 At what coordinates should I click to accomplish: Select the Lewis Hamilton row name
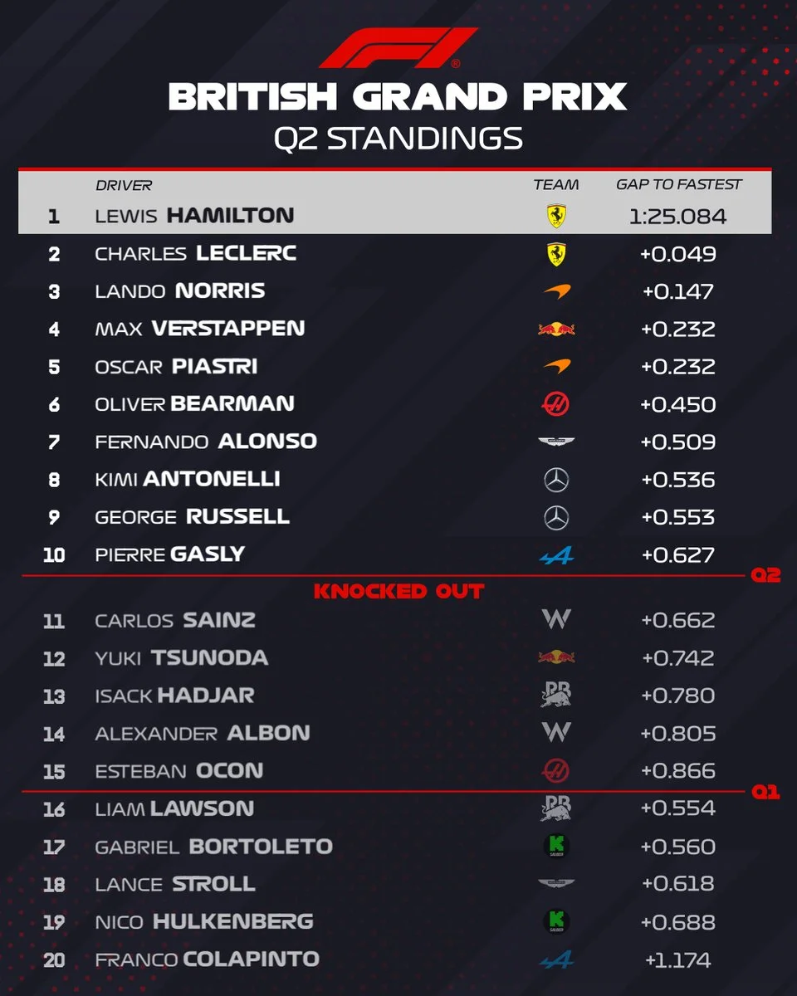194,216
